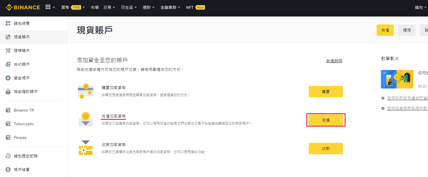Screen dimensions: 428x177
Task: Play the tutorial video thumbnail
Action: coord(397,79)
